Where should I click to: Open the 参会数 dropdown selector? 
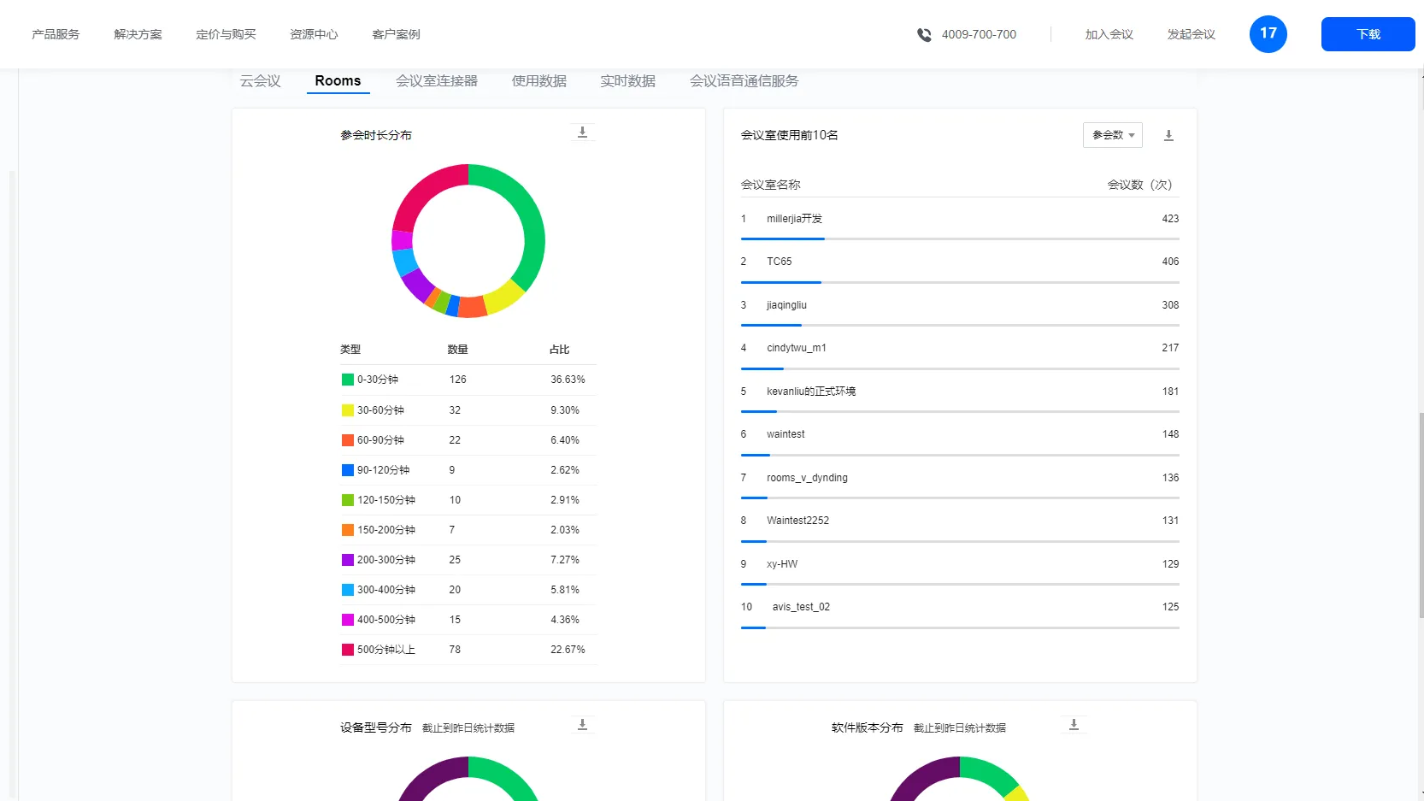[1112, 135]
